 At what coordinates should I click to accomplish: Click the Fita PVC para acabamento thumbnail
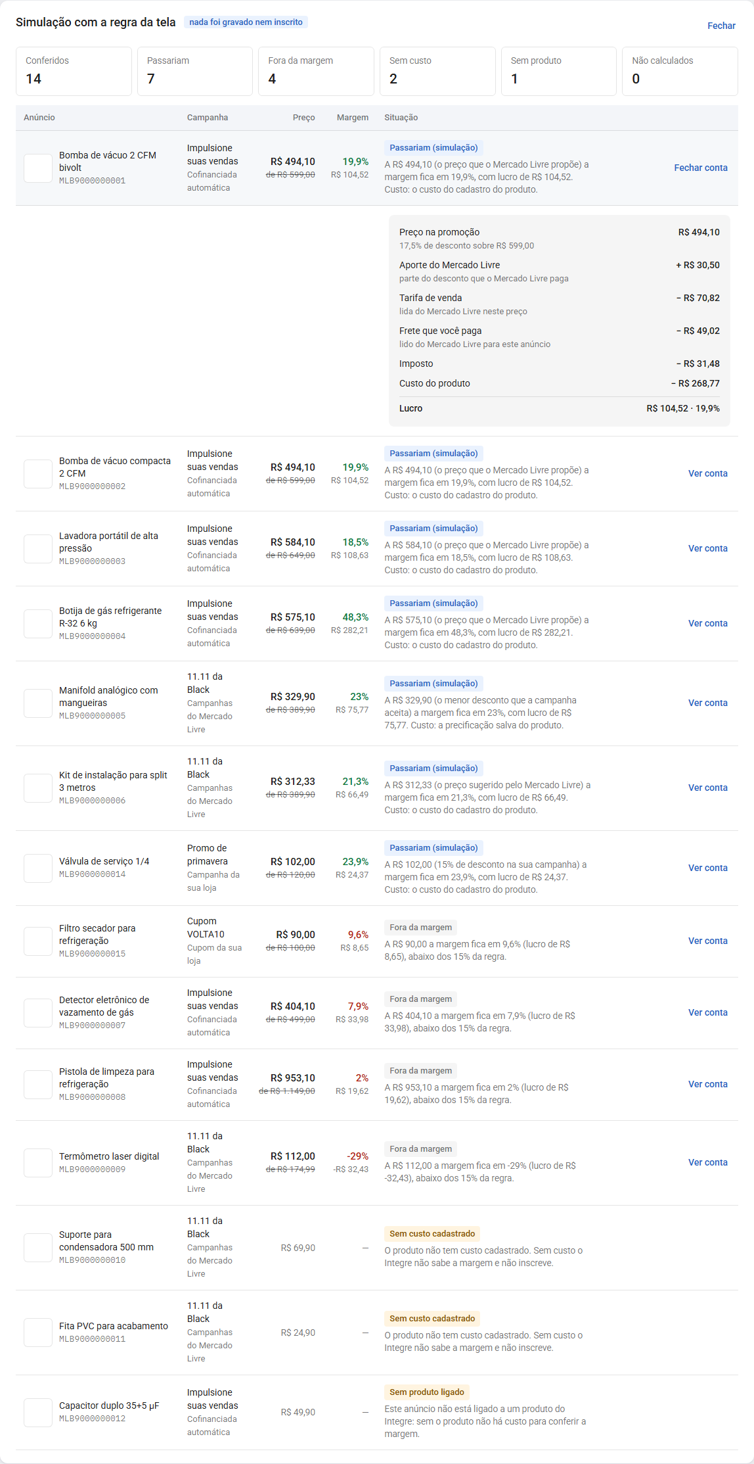38,1333
